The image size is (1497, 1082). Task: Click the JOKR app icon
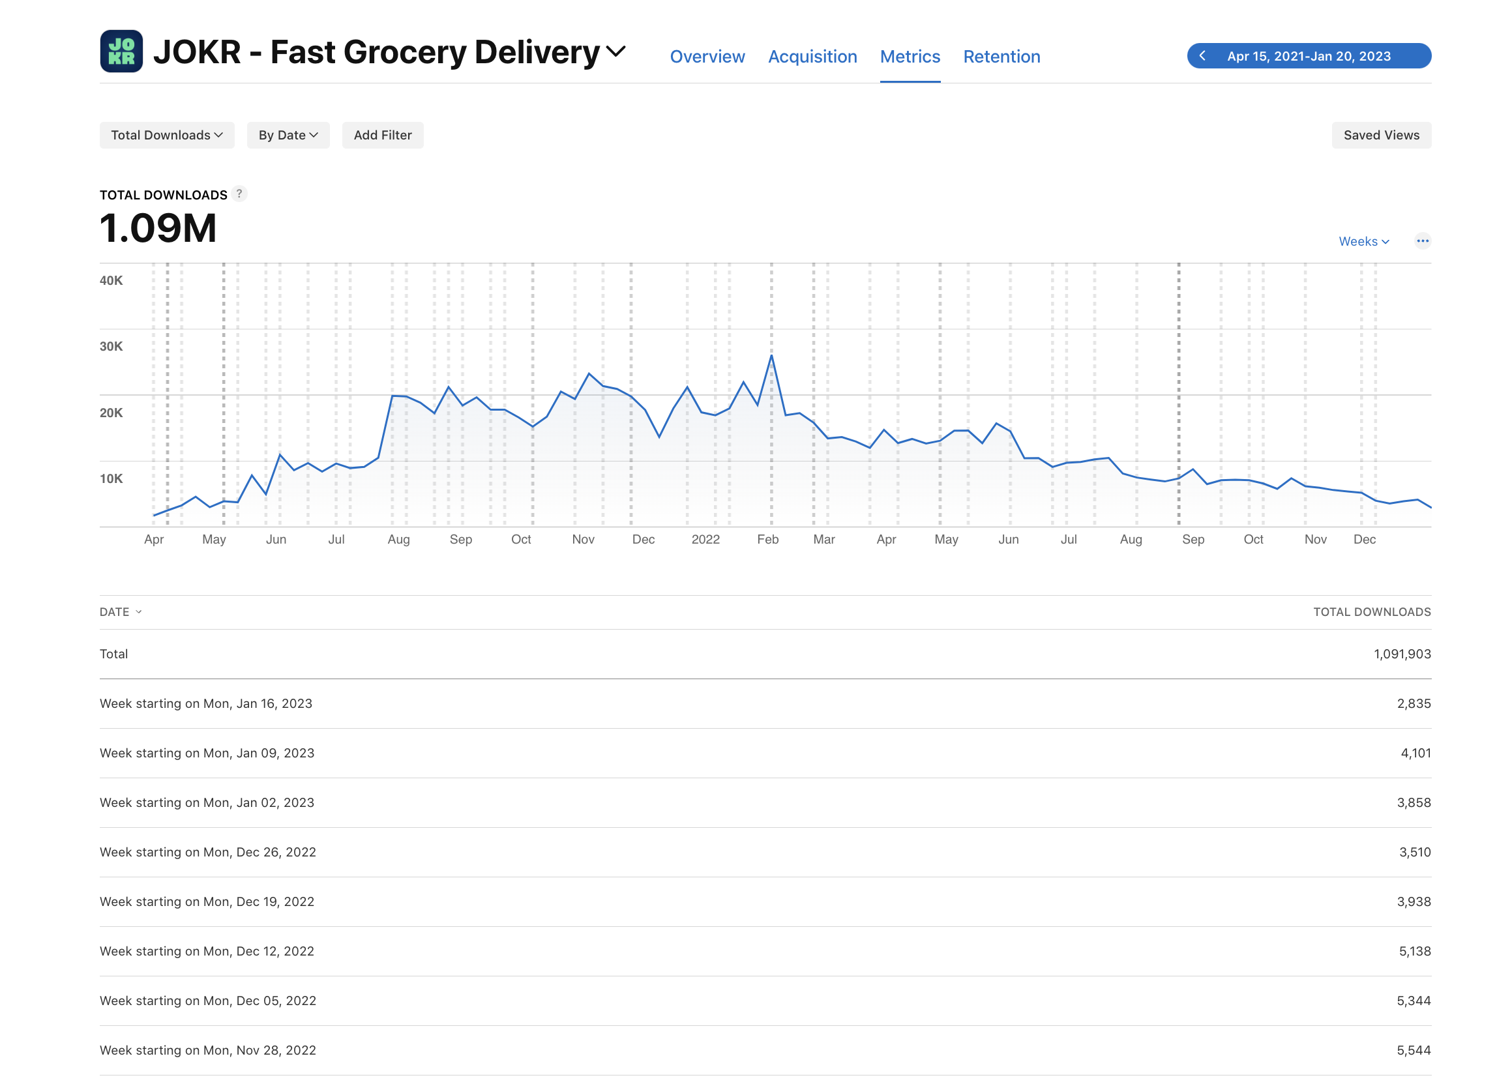[x=121, y=51]
